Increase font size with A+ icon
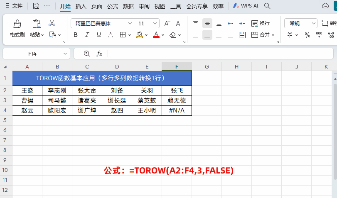Image resolution: width=337 pixels, height=198 pixels. click(x=167, y=23)
